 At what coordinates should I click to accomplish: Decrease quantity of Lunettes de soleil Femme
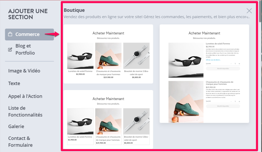(231, 64)
